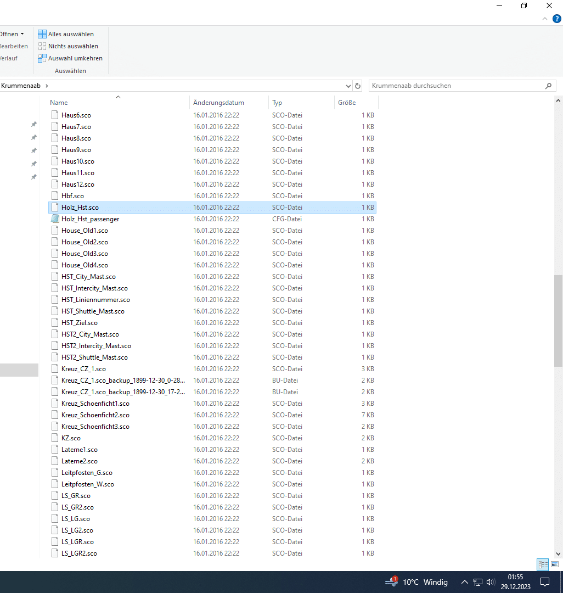Open the blue help question mark icon

click(x=556, y=19)
